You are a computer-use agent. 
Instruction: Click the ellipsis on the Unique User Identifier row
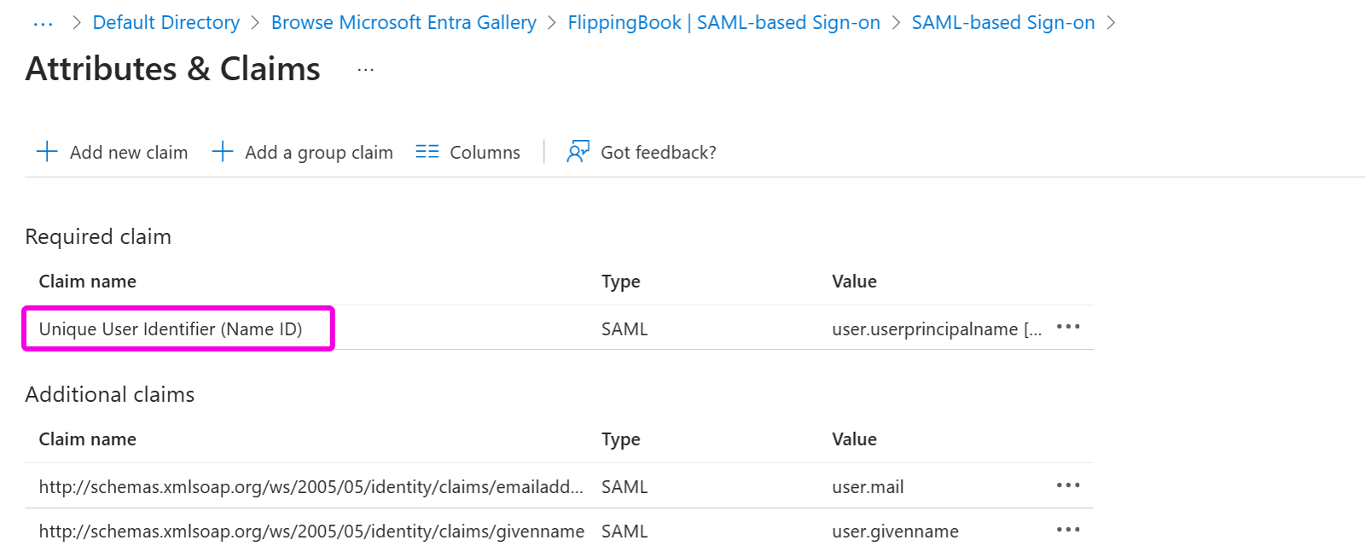pyautogui.click(x=1068, y=327)
